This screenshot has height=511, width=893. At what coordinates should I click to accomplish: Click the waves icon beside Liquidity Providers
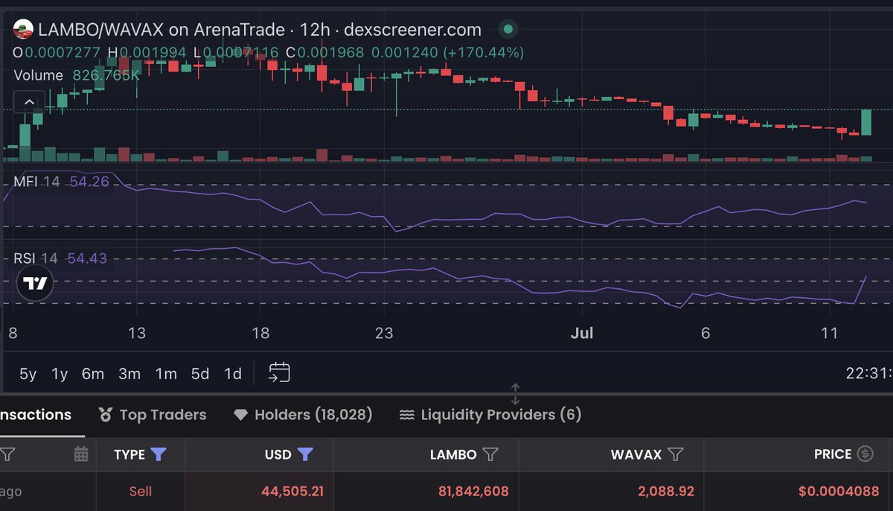[406, 415]
